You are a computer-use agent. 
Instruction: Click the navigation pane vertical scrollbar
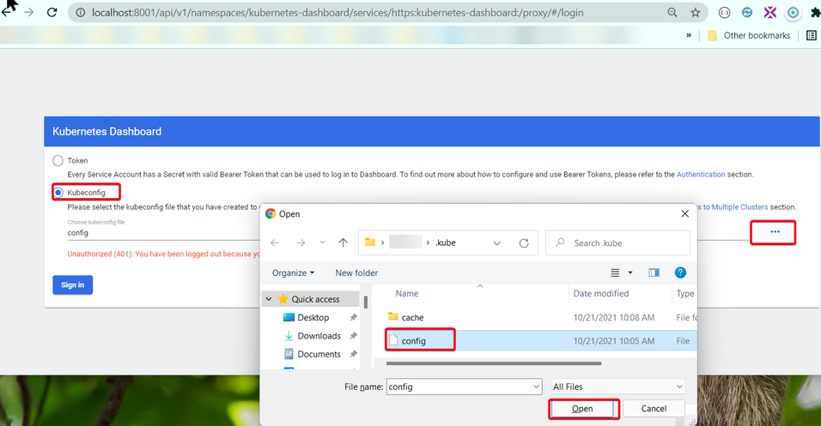366,302
